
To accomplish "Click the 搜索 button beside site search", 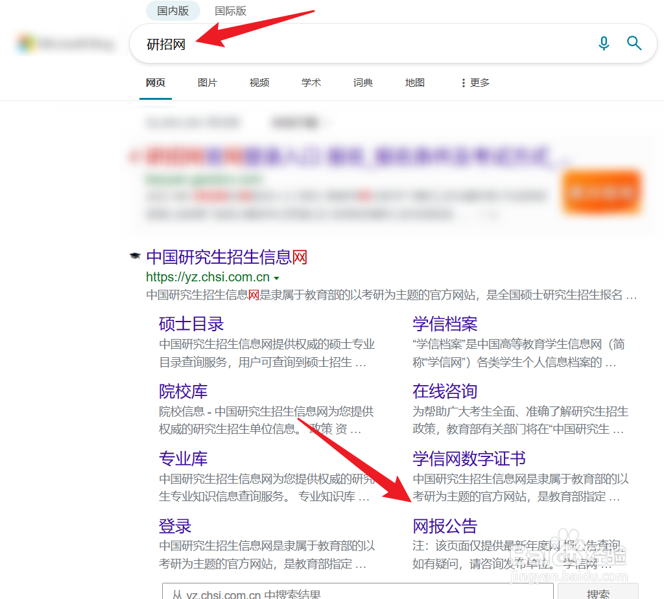I will click(x=598, y=591).
